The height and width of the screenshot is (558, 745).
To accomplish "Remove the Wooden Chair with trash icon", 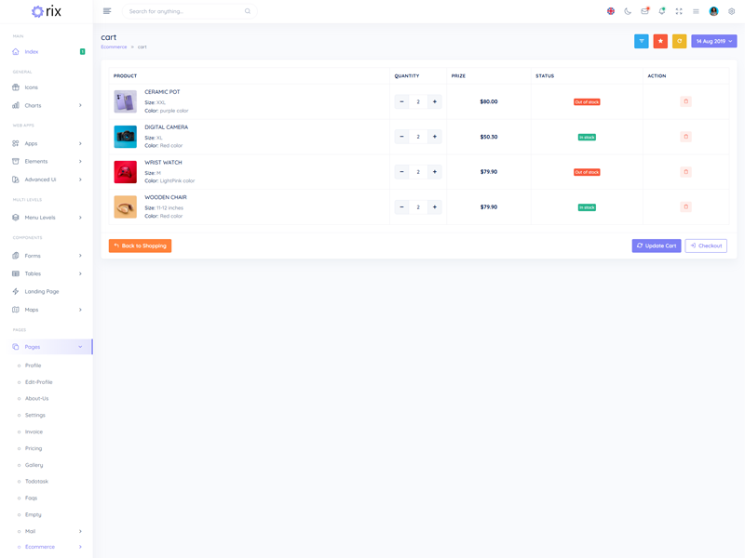I will pyautogui.click(x=686, y=206).
